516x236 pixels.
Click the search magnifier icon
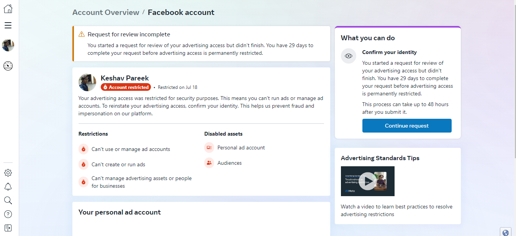click(x=8, y=200)
